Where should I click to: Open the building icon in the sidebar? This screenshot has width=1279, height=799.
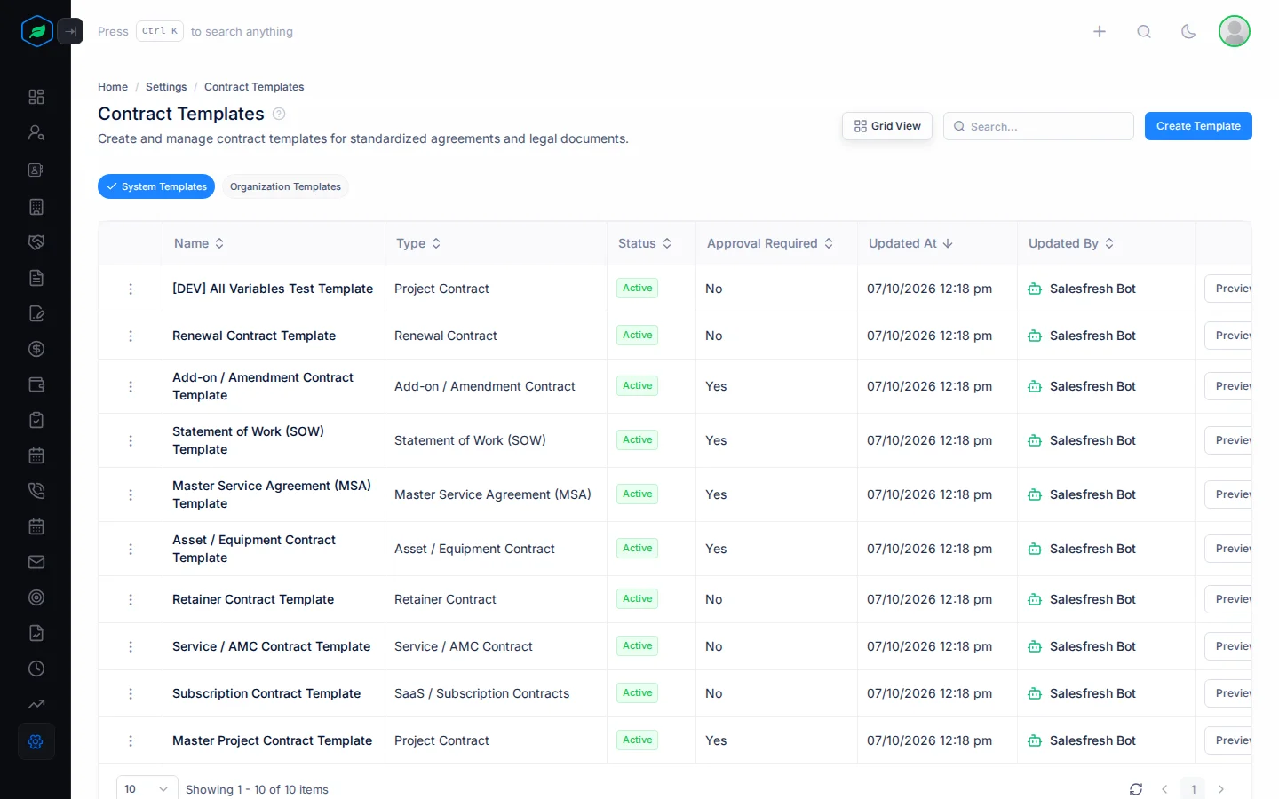pos(36,207)
